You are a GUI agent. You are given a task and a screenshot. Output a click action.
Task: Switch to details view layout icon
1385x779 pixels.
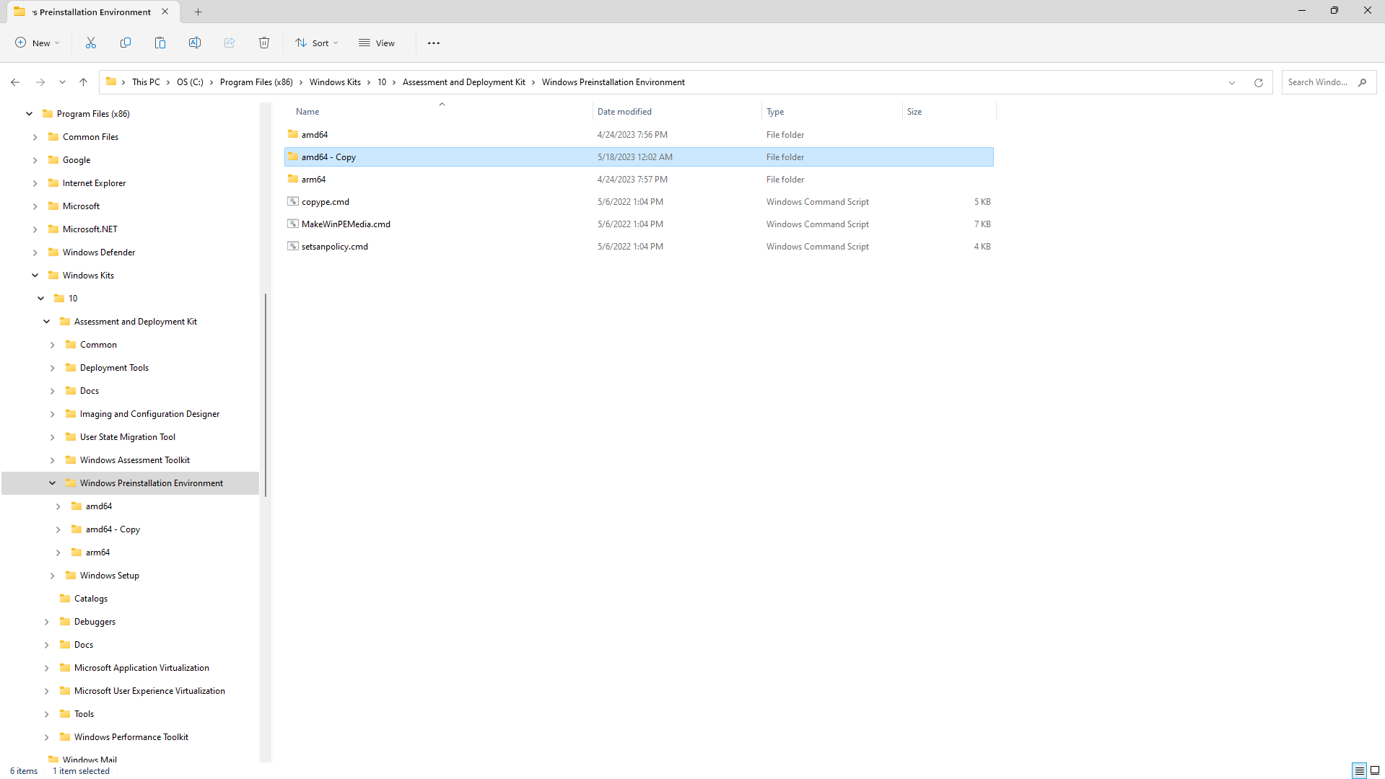[x=1359, y=770]
